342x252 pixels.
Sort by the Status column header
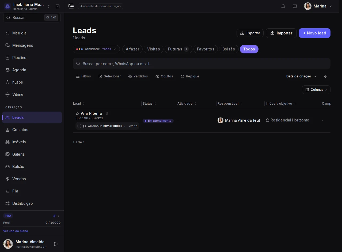(x=150, y=104)
